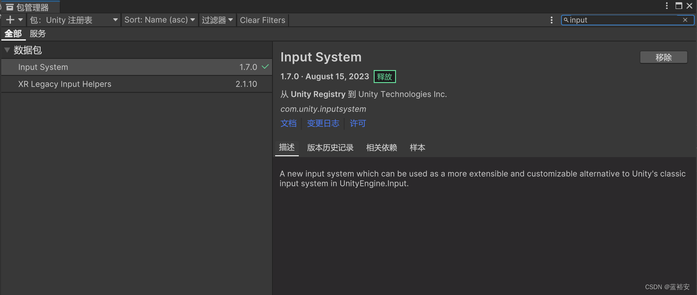This screenshot has height=295, width=697.
Task: Open the 包: Unity 注册表 dropdown
Action: 74,20
